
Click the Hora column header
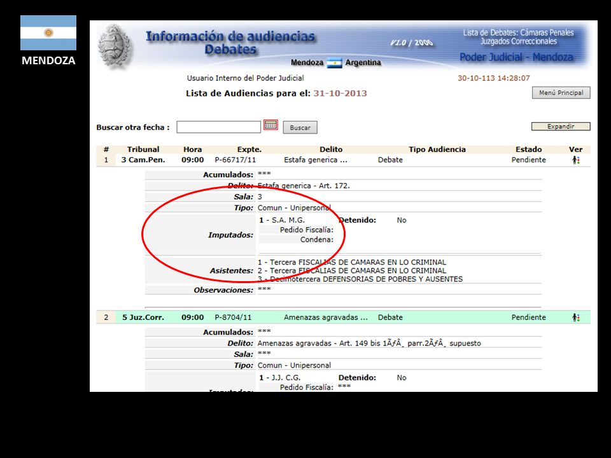[192, 149]
